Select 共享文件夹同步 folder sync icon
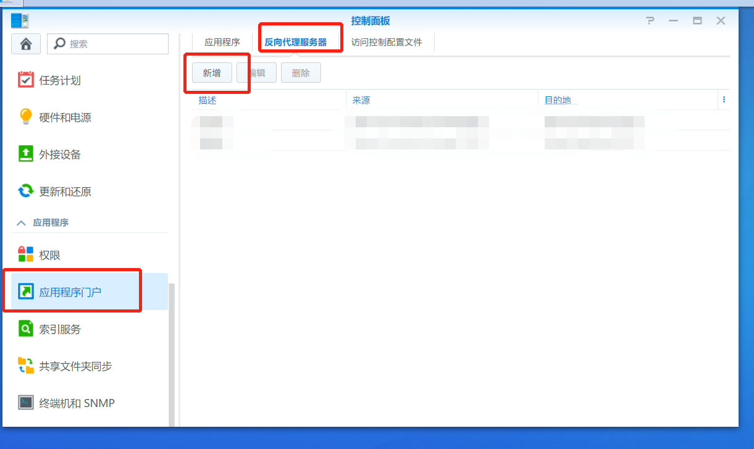754x449 pixels. point(26,366)
